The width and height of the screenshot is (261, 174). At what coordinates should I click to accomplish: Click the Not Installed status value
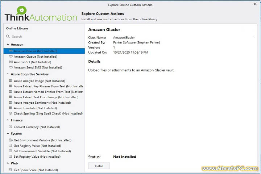125,157
